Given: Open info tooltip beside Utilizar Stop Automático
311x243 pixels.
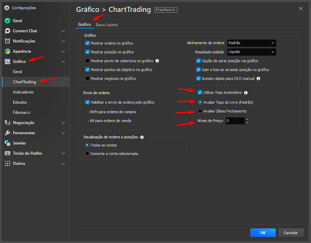Looking at the screenshot, I should [246, 92].
